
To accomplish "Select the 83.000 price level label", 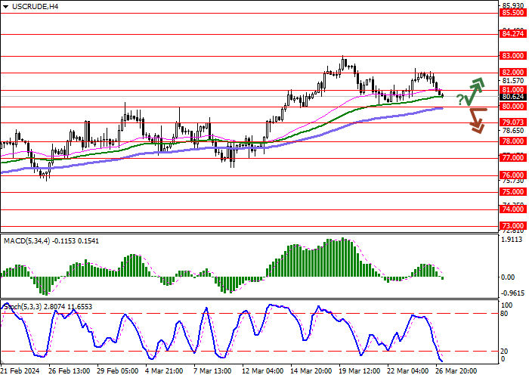I will pyautogui.click(x=513, y=56).
